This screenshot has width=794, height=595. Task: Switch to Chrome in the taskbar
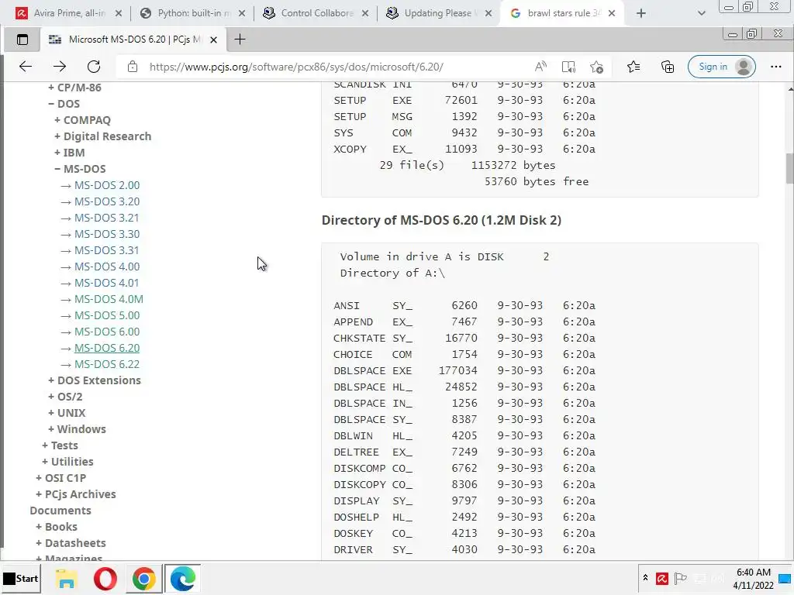coord(144,578)
